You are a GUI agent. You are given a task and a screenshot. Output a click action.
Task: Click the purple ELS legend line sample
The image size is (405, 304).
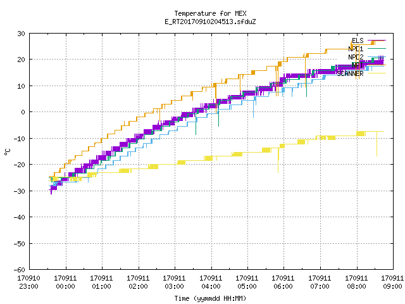point(377,41)
